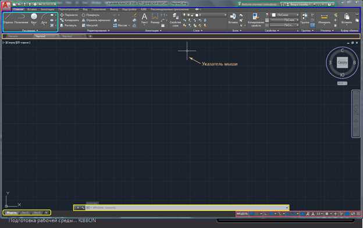Click the status bar customization menu icon
The width and height of the screenshot is (363, 228).
(x=358, y=213)
